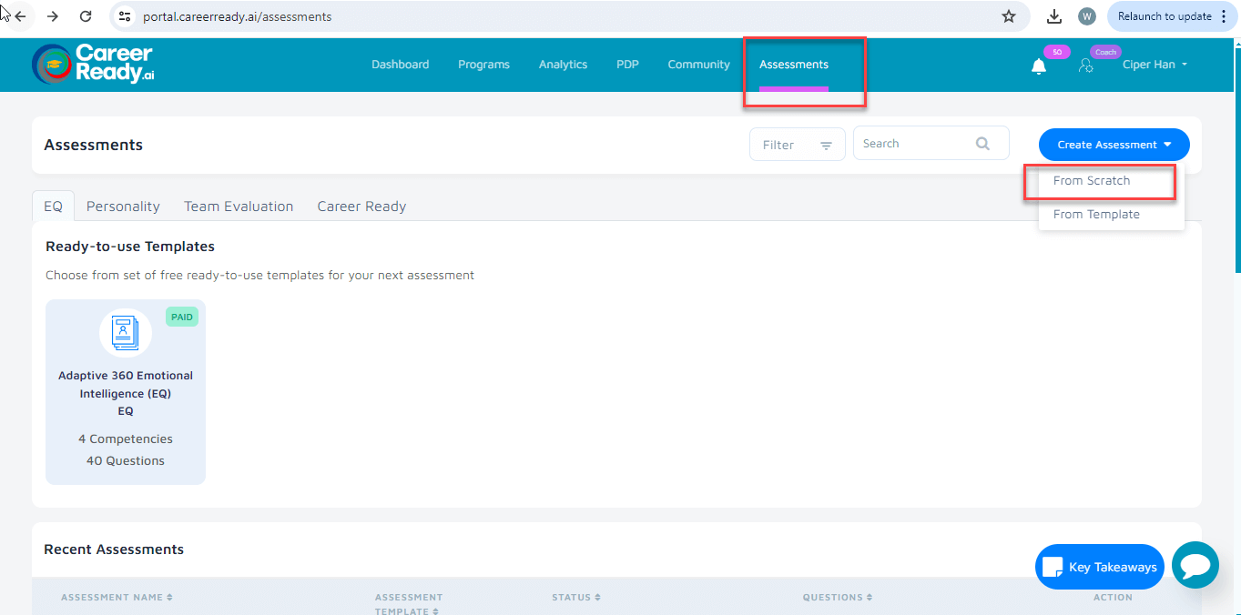The width and height of the screenshot is (1241, 615).
Task: Go to Dashboard in navigation
Action: click(x=400, y=65)
